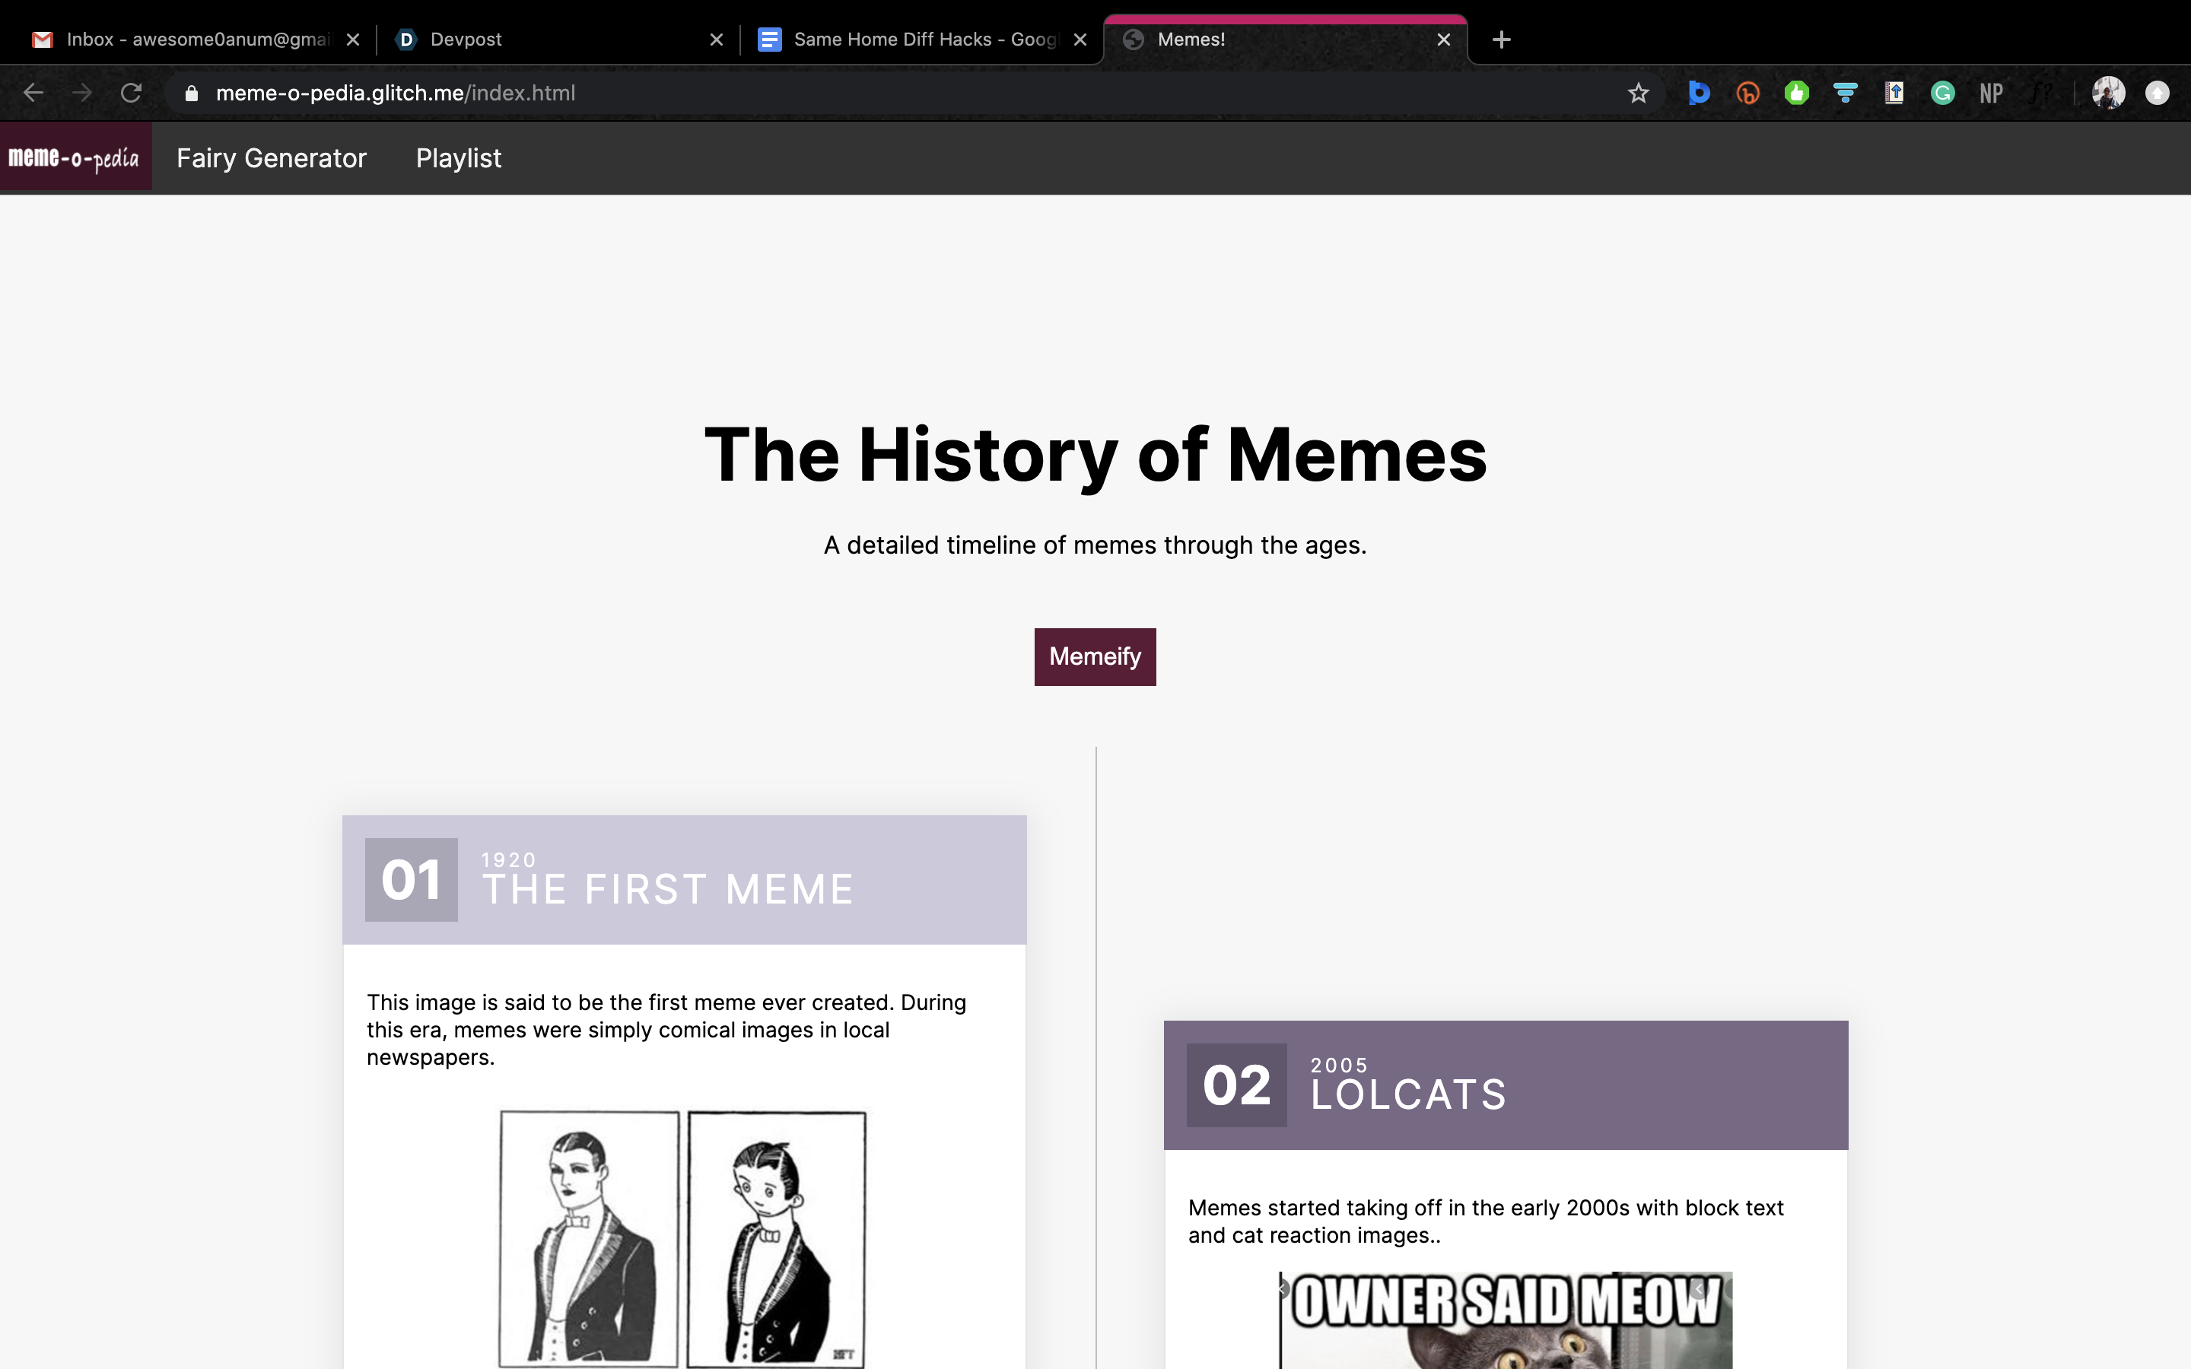Go back to the previous page

33,94
